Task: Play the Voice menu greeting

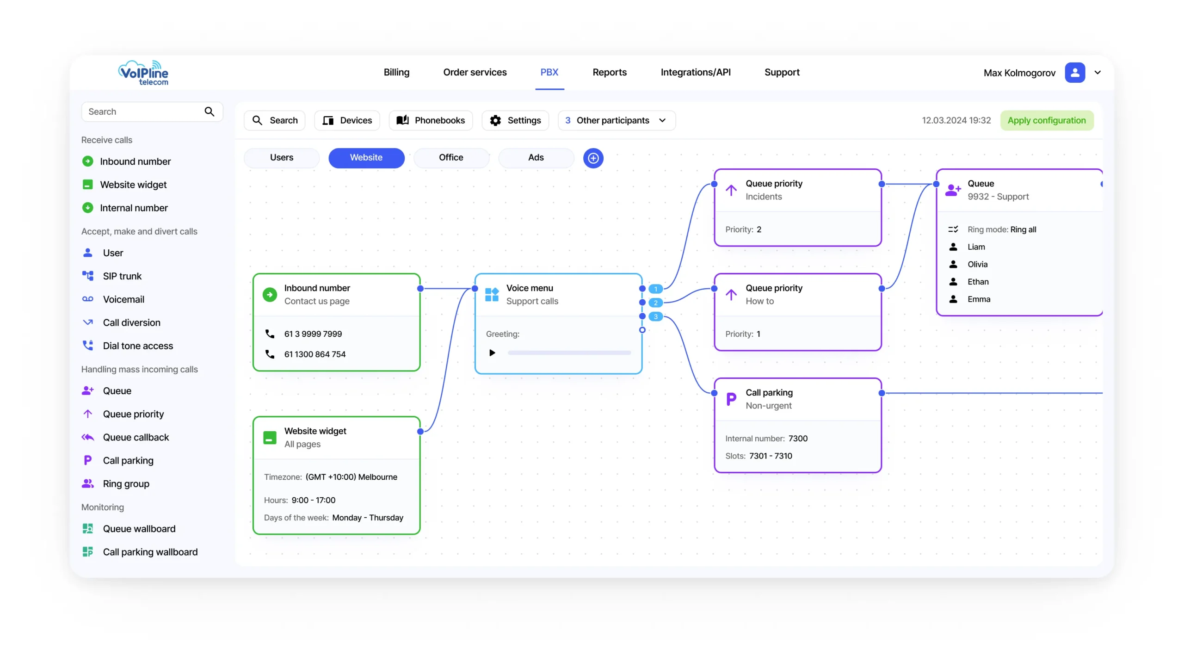Action: tap(492, 353)
